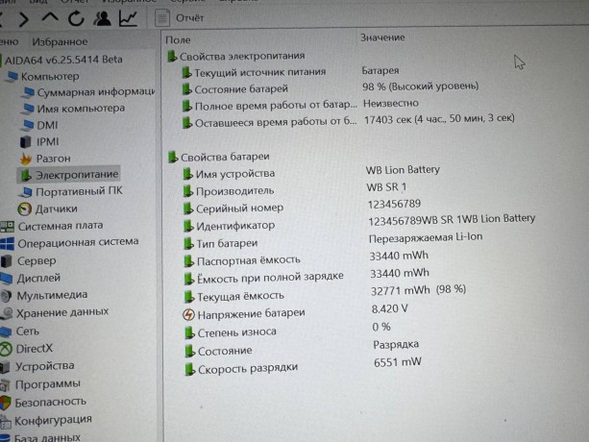
Task: Click value 8.420 V
Action: click(389, 308)
